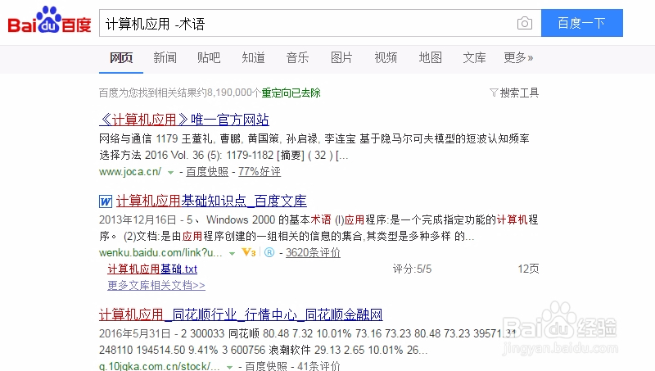Open camera image search icon
The width and height of the screenshot is (655, 371).
pyautogui.click(x=525, y=23)
